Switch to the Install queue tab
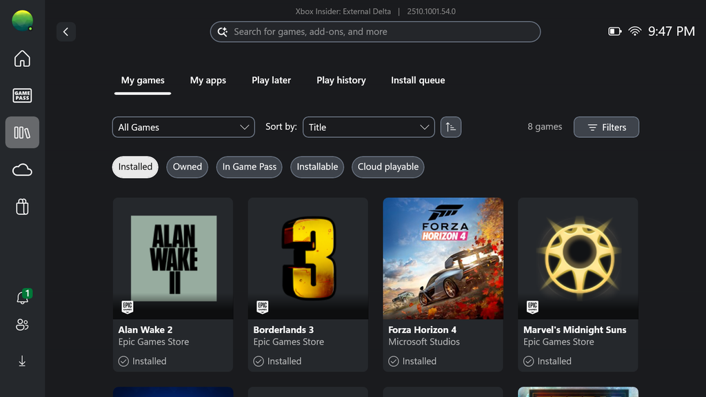The width and height of the screenshot is (706, 397). [418, 80]
